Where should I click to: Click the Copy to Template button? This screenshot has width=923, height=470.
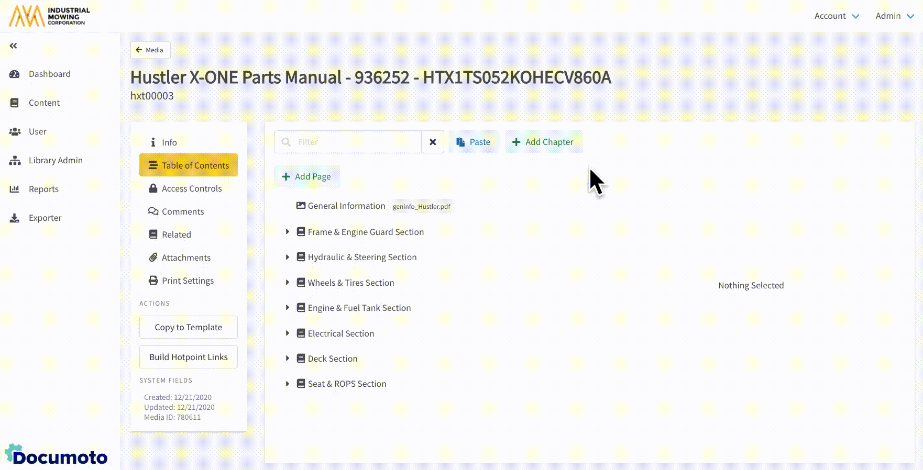click(x=189, y=327)
